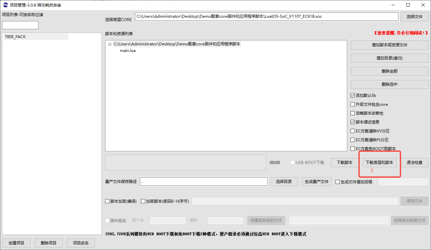The width and height of the screenshot is (431, 250).
Task: Toggle USB BOOT下载 checkbox
Action: (293, 163)
